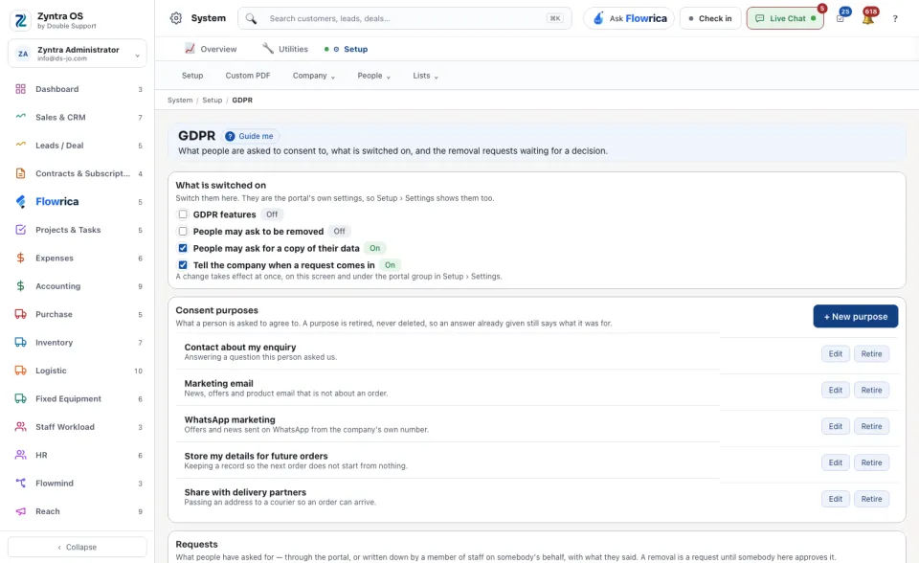Click the Flowmind branch icon
The width and height of the screenshot is (919, 563).
click(20, 484)
